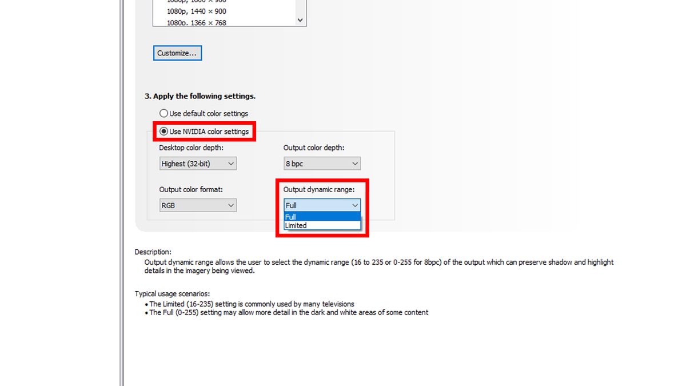686x386 pixels.
Task: Click the Customize... button
Action: tap(177, 53)
